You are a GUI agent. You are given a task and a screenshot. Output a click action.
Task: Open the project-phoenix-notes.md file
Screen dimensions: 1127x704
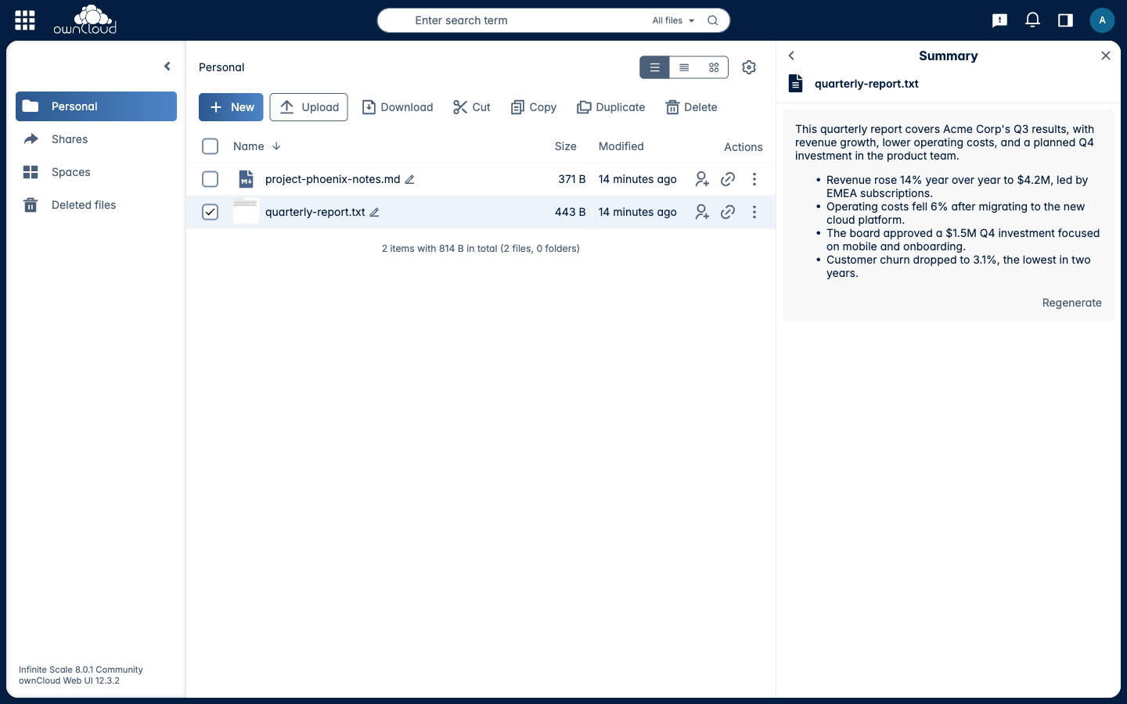point(333,179)
